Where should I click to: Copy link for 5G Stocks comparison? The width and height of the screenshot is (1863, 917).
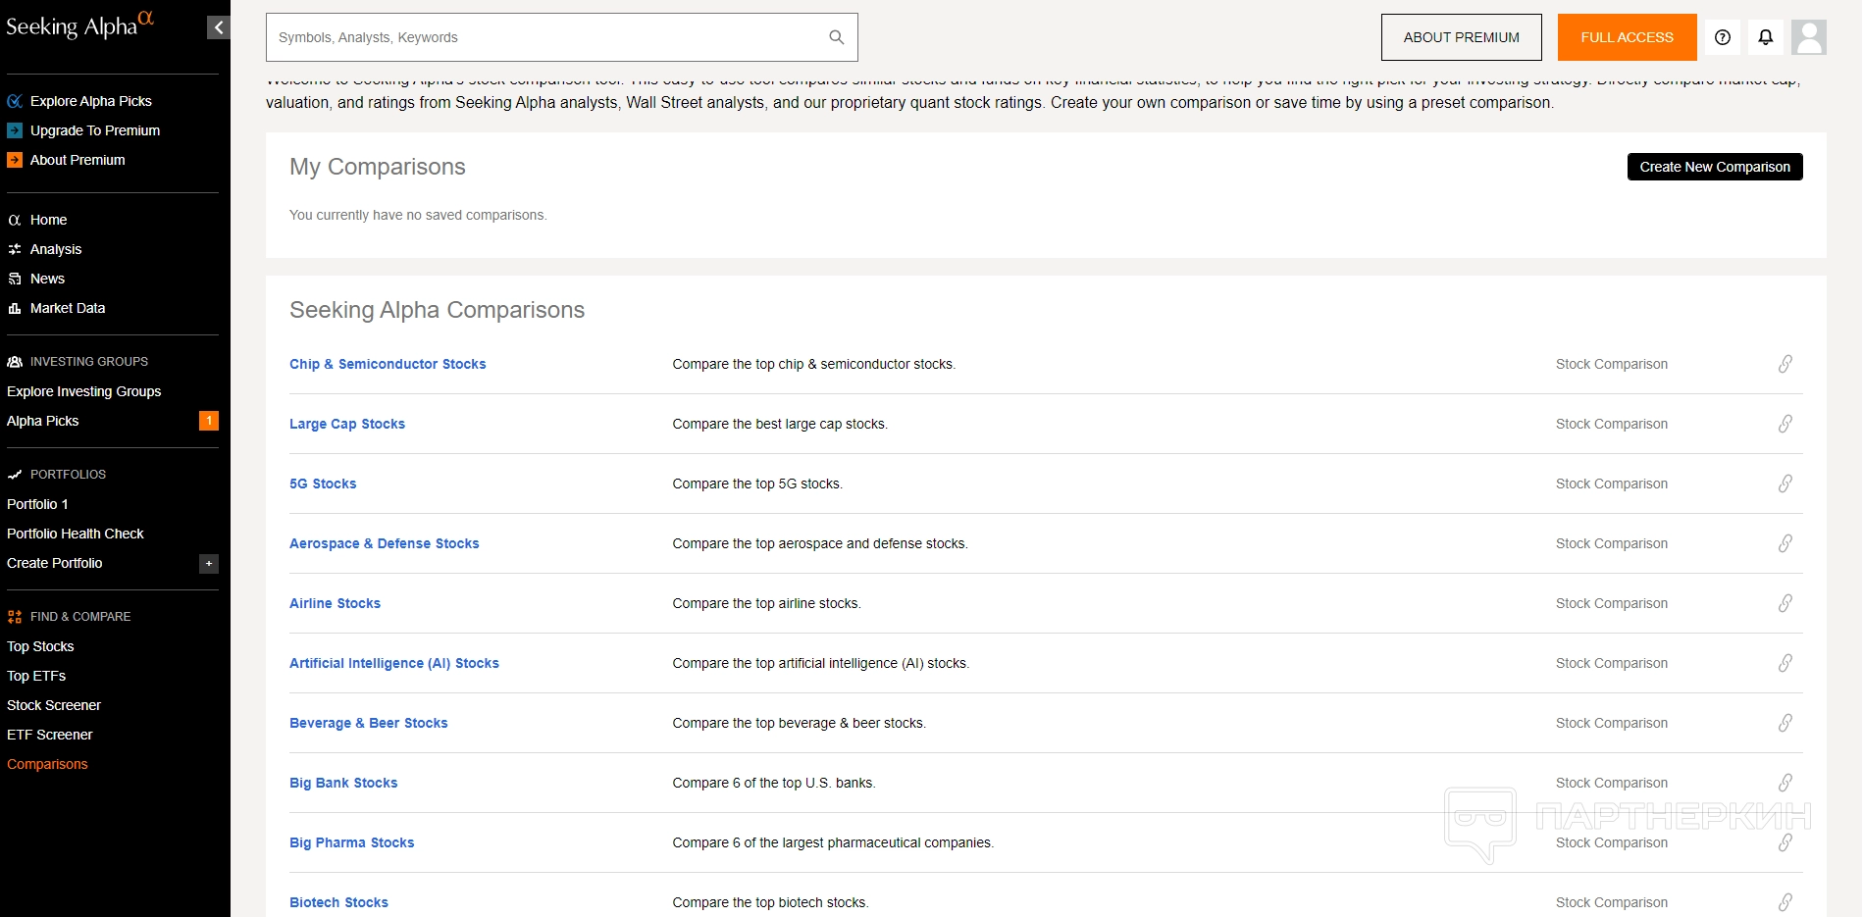point(1785,484)
